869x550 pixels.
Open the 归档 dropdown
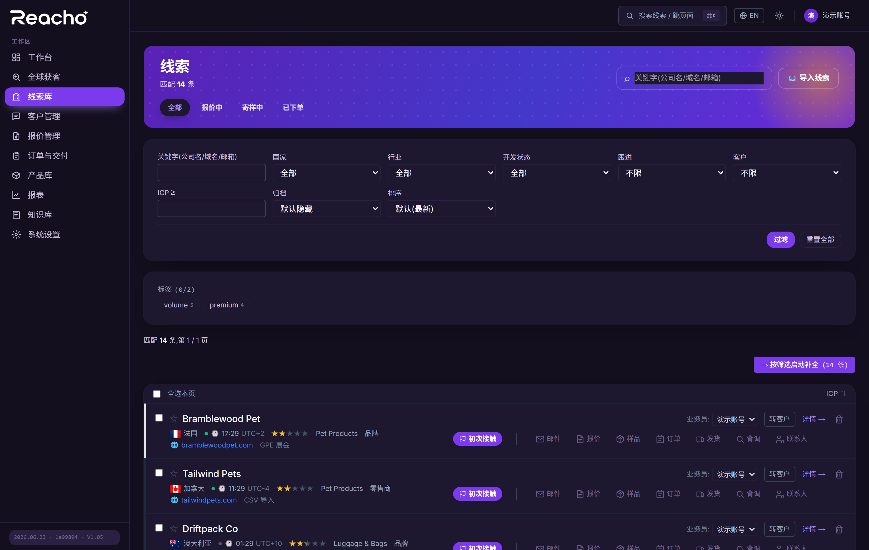click(x=326, y=208)
